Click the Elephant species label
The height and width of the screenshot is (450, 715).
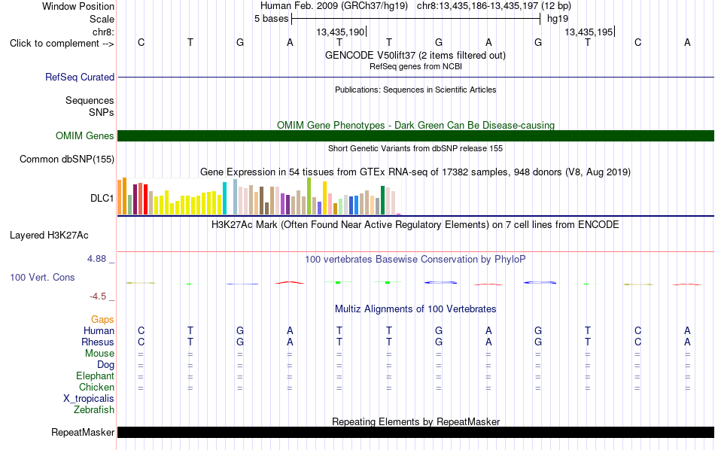95,376
